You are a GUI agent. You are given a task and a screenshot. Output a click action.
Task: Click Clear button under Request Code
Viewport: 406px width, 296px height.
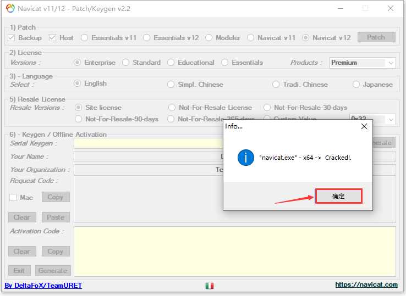click(x=22, y=217)
